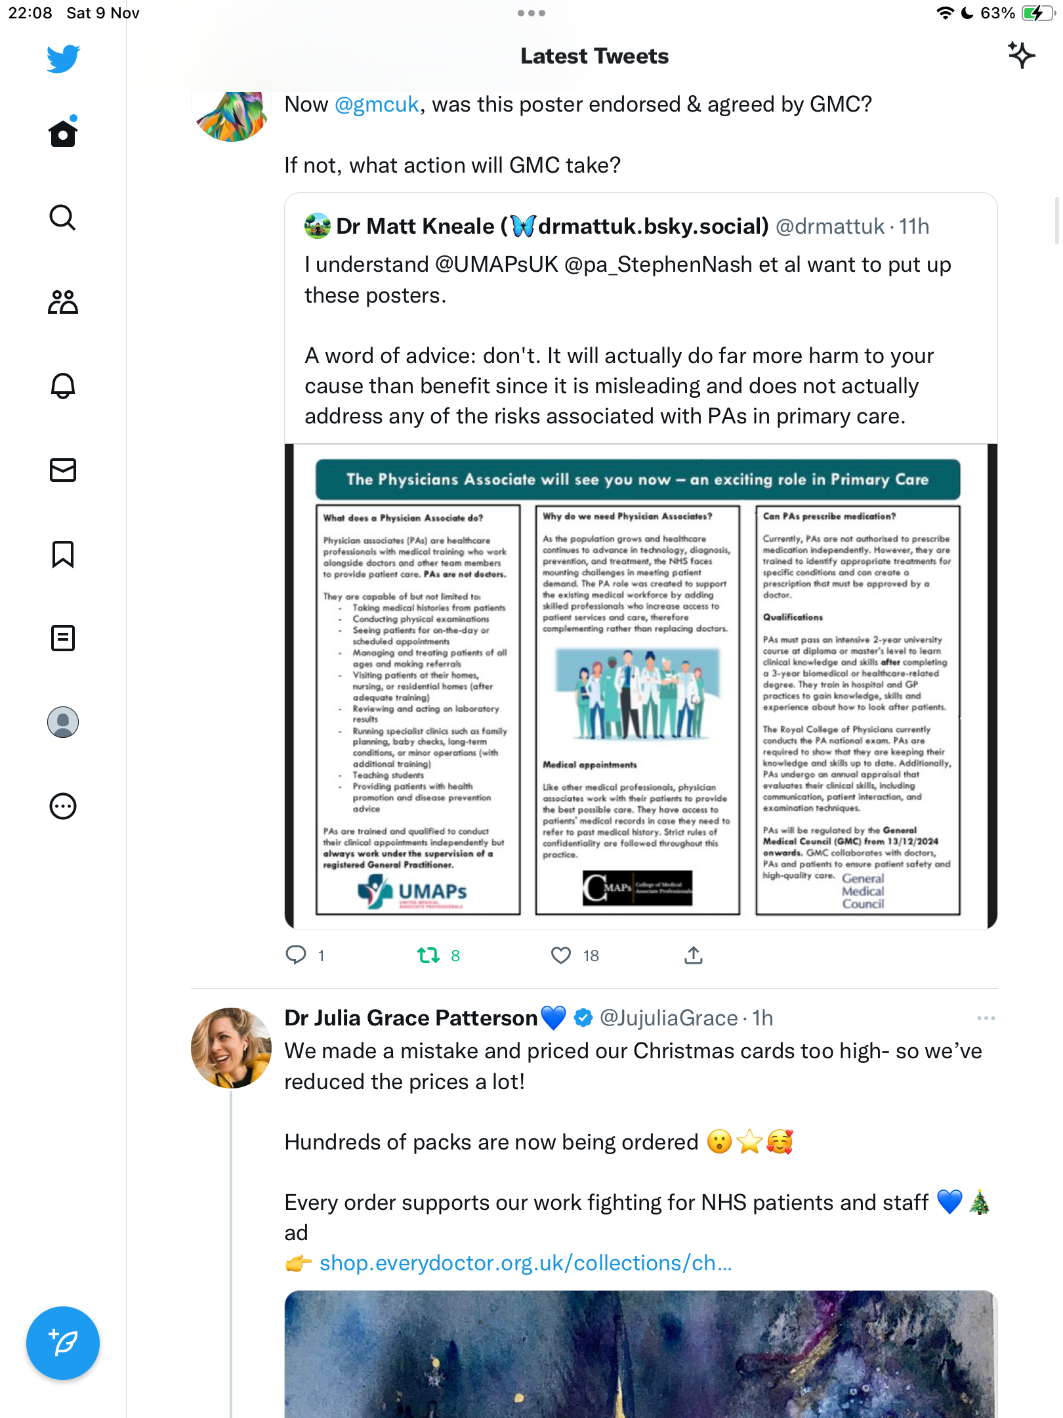Image resolution: width=1063 pixels, height=1418 pixels.
Task: Open three-dot menu on Julia Grace Patterson tweet
Action: (986, 1018)
